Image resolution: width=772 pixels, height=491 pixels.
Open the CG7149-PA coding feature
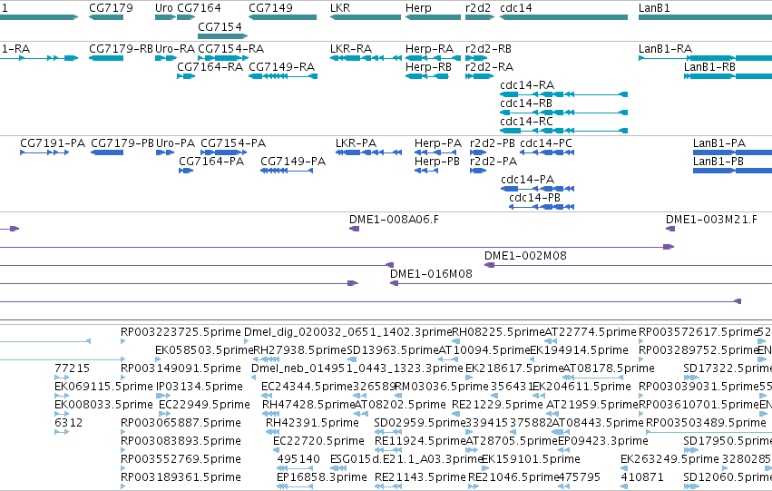(x=287, y=171)
